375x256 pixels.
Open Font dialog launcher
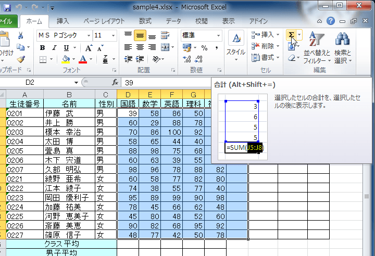(114, 70)
